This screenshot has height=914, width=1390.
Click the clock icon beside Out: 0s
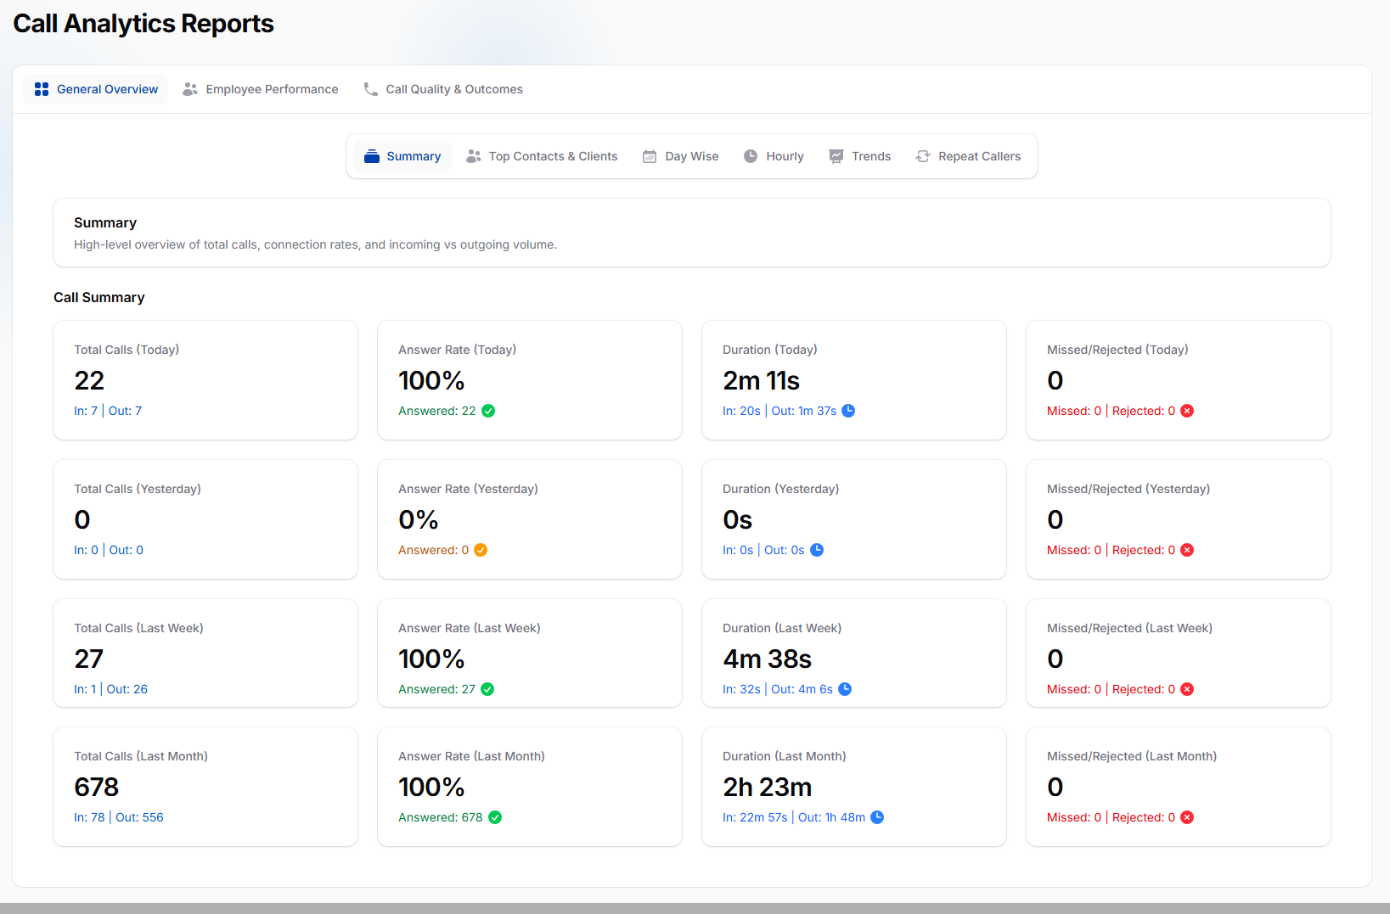(817, 550)
